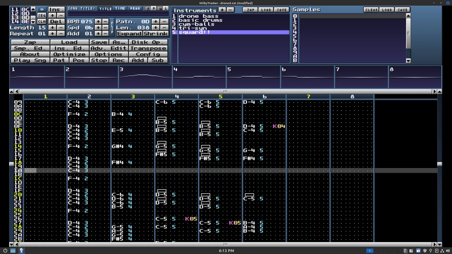Screen dimensions: 452x254
Task: Decrease BPM with the minus button
Action: pyautogui.click(x=105, y=22)
